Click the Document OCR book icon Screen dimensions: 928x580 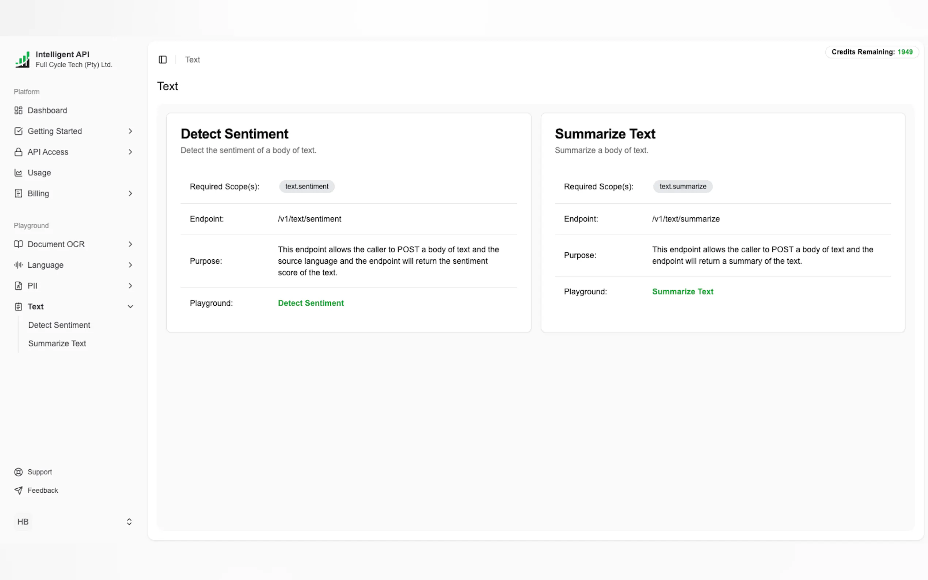(18, 244)
